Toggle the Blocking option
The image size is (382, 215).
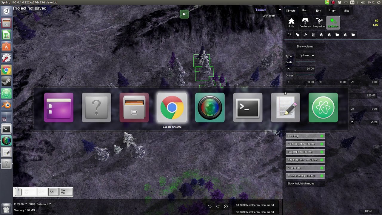tap(305, 136)
